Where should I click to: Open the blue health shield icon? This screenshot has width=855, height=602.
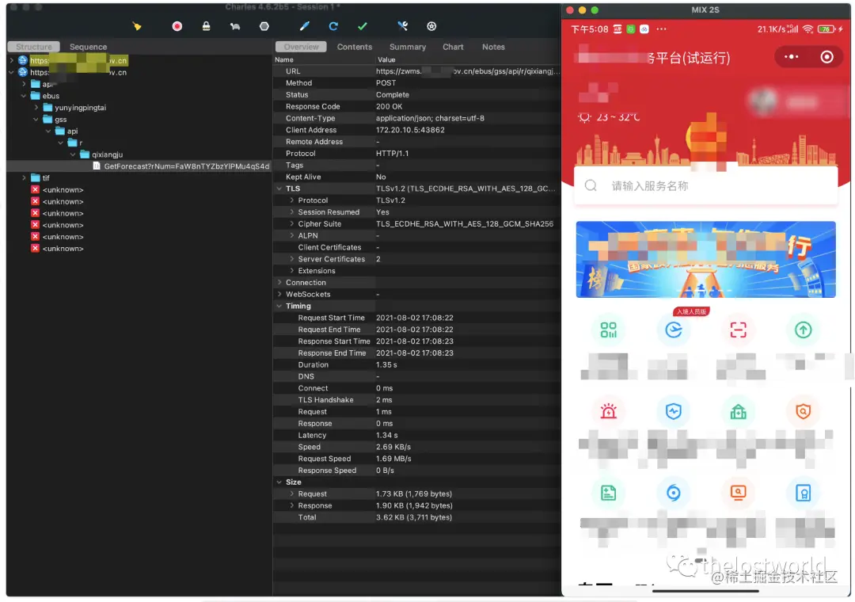click(x=674, y=411)
